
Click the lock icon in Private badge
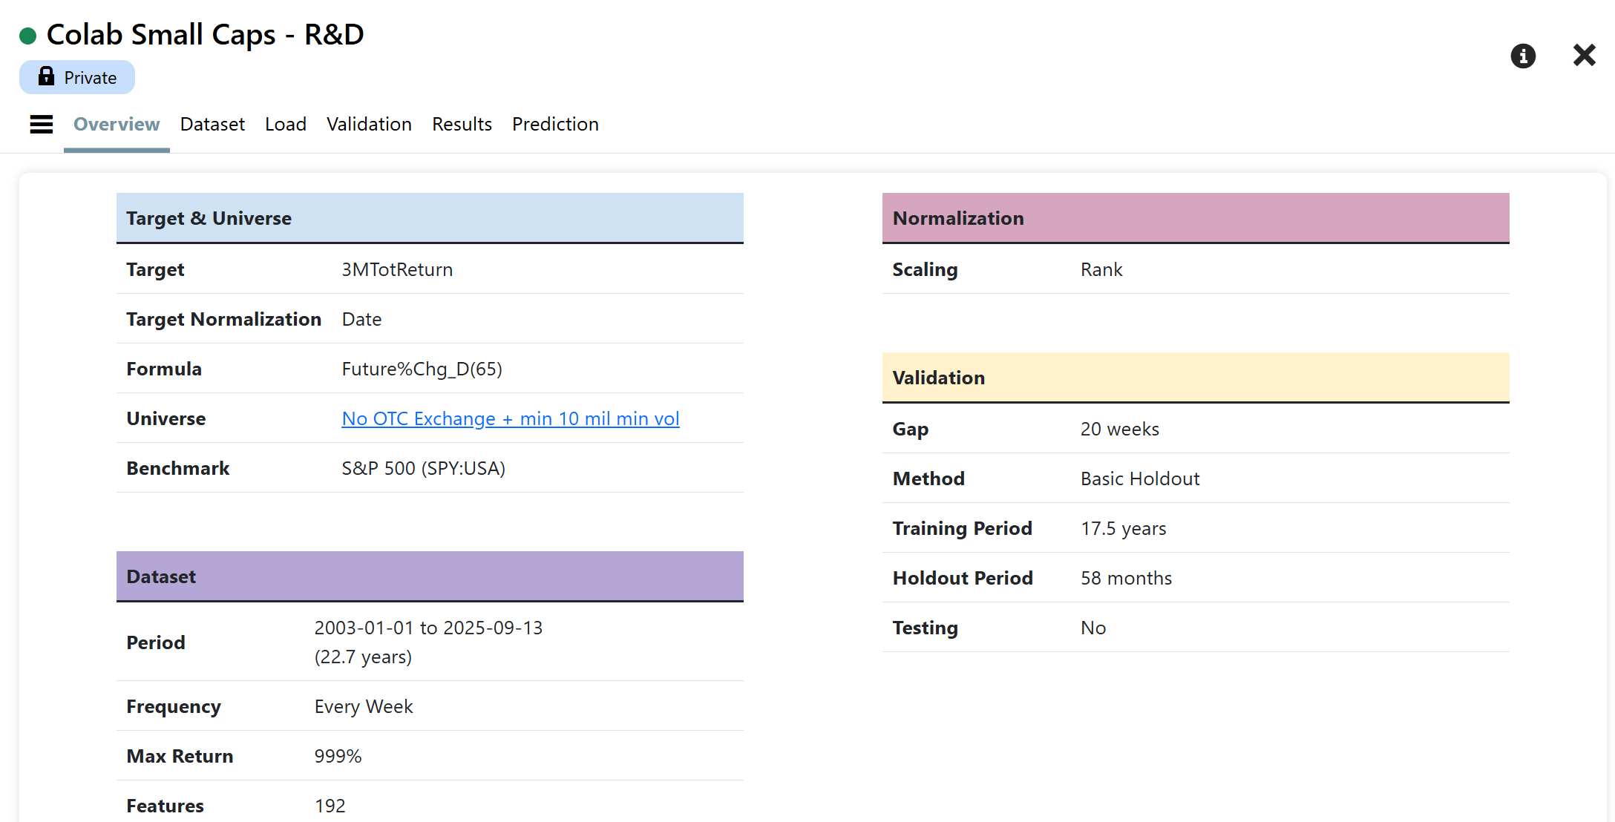(46, 76)
